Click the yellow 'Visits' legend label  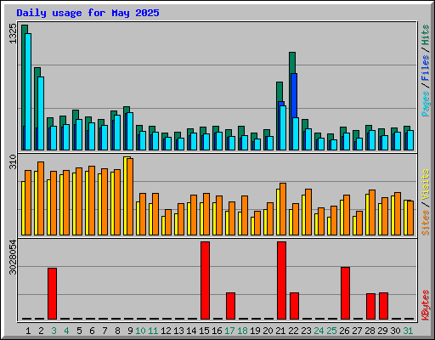426,185
